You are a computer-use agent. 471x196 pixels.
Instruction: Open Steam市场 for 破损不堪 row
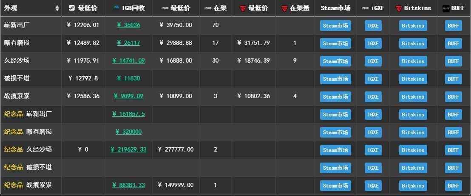pos(335,79)
